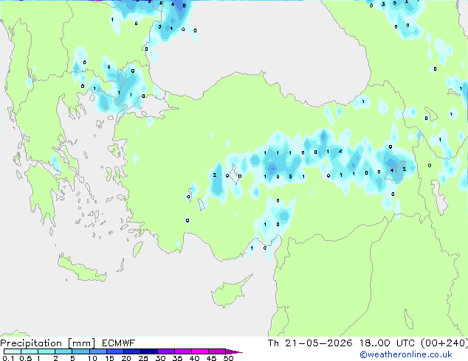This screenshot has height=361, width=468.
Task: Click the '18..00 UTC' time text
Action: pyautogui.click(x=387, y=343)
